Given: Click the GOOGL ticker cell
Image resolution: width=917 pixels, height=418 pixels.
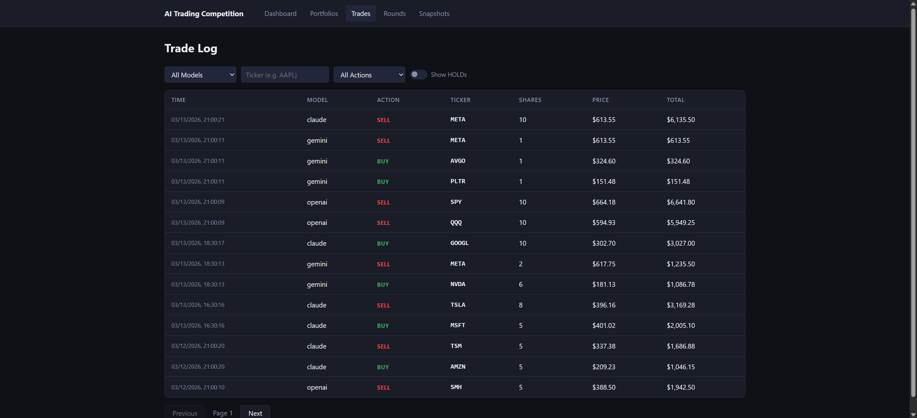Looking at the screenshot, I should click(459, 243).
